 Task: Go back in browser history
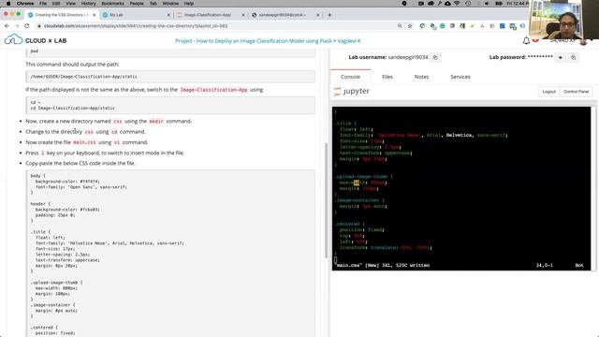coord(7,25)
